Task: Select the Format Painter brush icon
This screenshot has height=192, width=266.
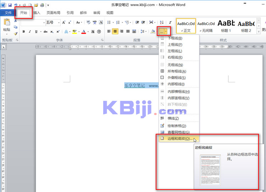Action: click(x=16, y=33)
